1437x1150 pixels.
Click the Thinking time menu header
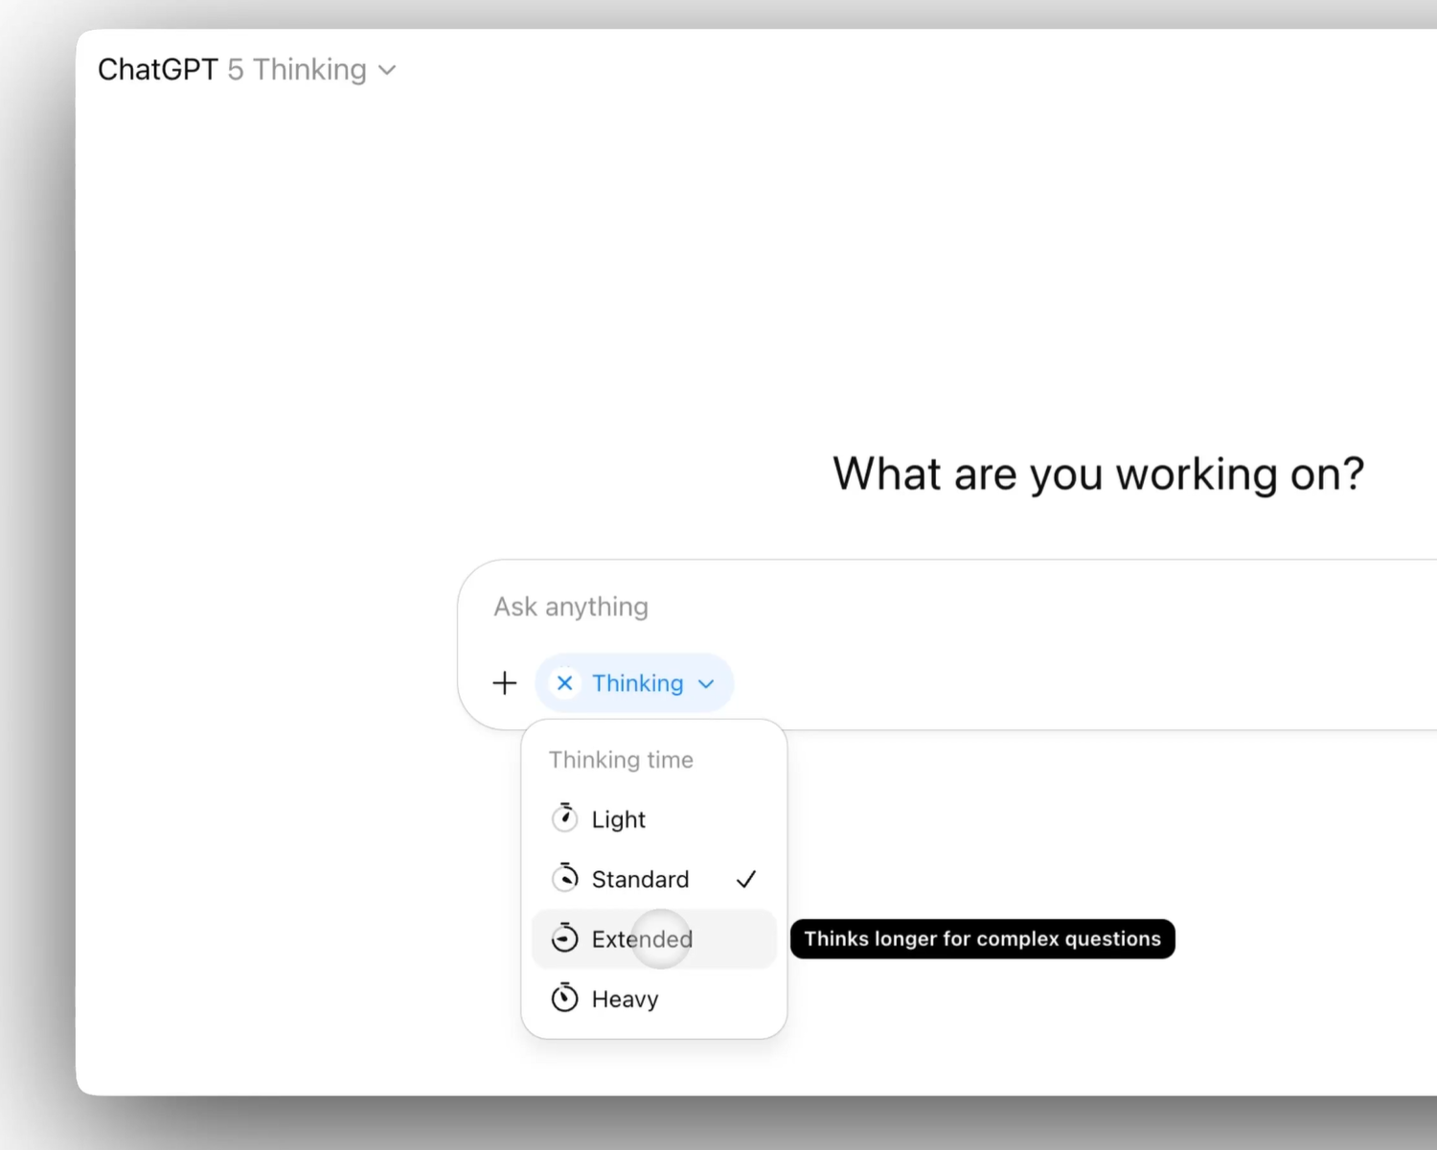pos(621,759)
